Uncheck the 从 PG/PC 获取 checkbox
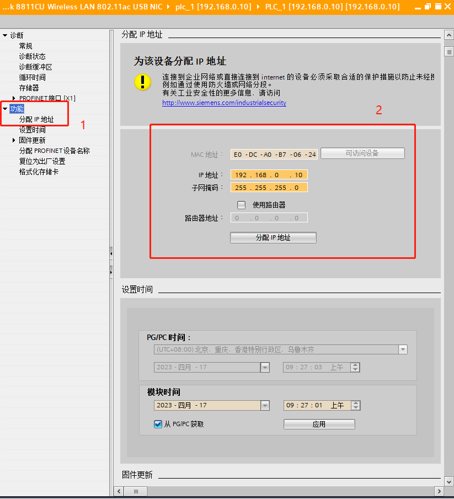454x499 pixels. pos(158,424)
